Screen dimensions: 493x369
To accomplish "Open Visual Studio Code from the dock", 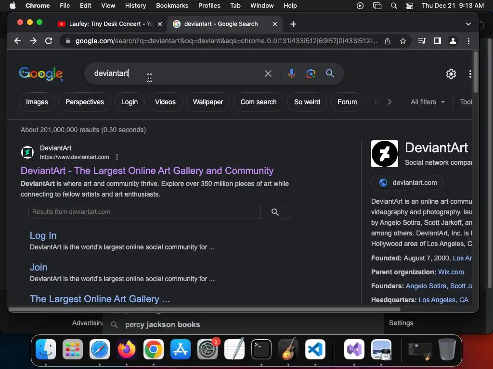I will pyautogui.click(x=315, y=349).
